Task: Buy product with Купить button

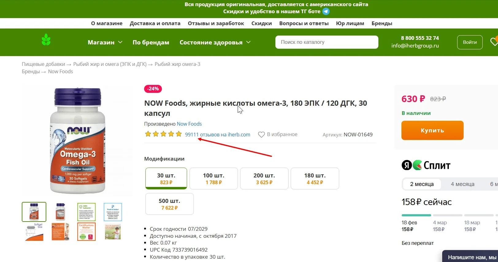Action: [x=432, y=130]
